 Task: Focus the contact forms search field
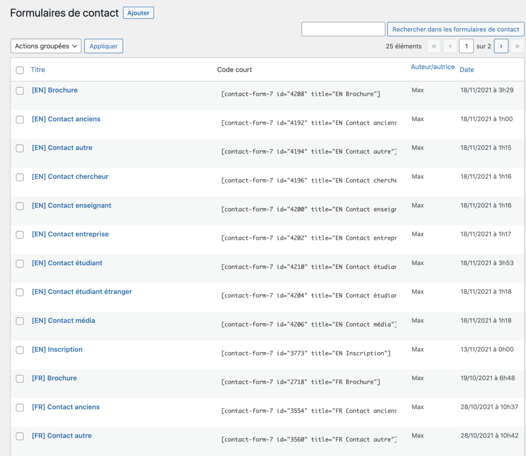[343, 29]
